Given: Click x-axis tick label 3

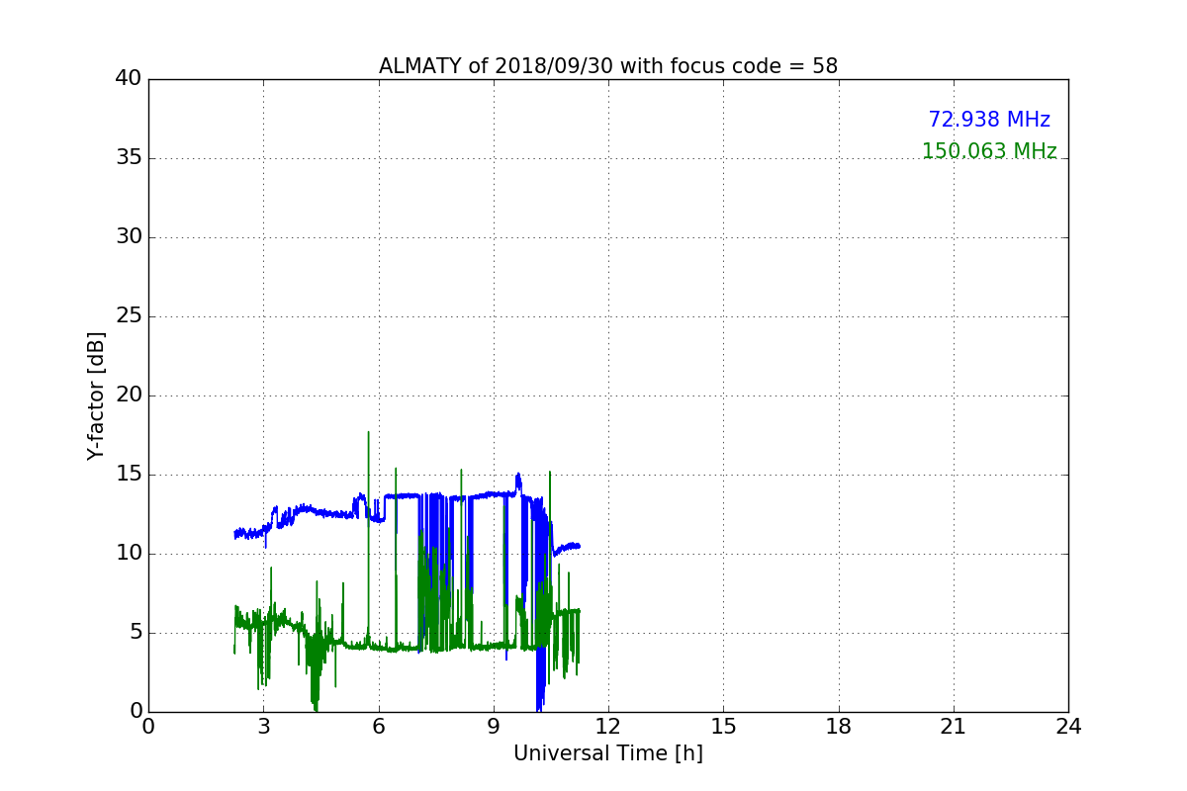Looking at the screenshot, I should tap(263, 727).
